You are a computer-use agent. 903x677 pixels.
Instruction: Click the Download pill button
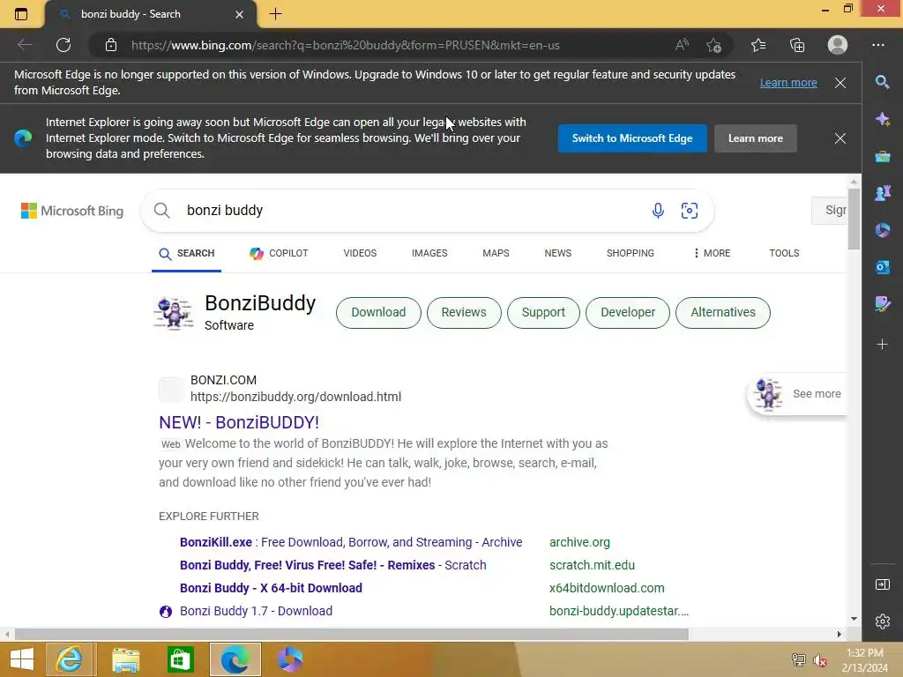coord(378,313)
